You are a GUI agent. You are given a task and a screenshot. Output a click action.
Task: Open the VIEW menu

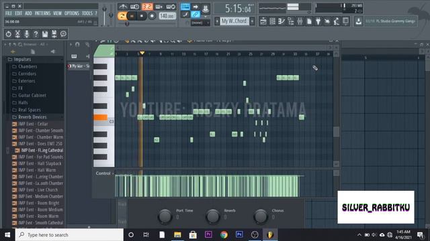click(57, 13)
